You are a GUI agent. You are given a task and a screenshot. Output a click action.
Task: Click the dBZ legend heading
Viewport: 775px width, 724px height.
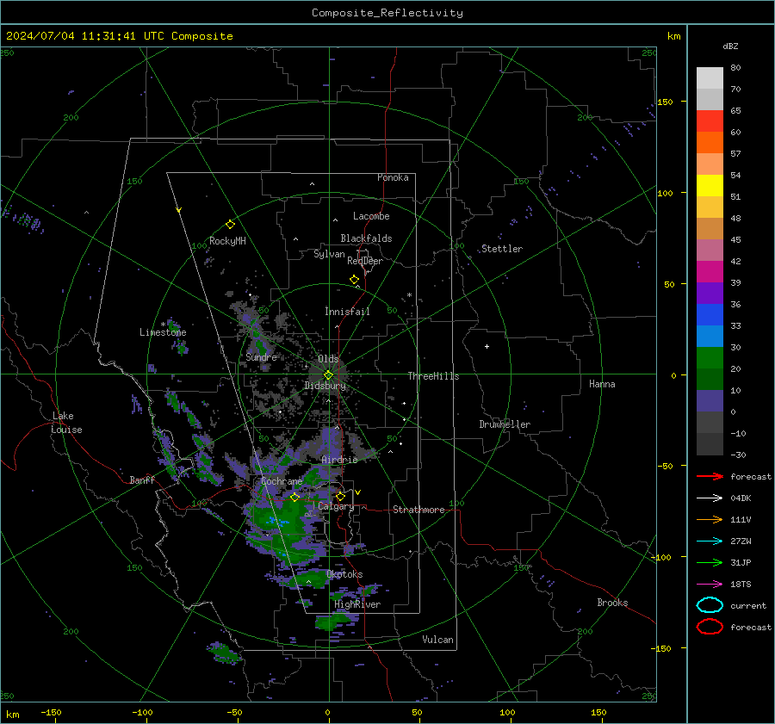[730, 46]
